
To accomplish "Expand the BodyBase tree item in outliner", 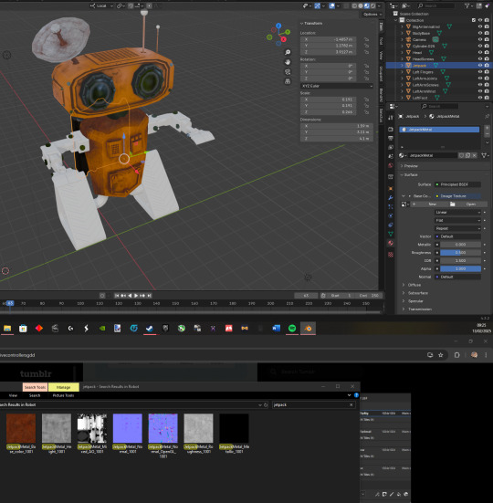I will tap(402, 33).
